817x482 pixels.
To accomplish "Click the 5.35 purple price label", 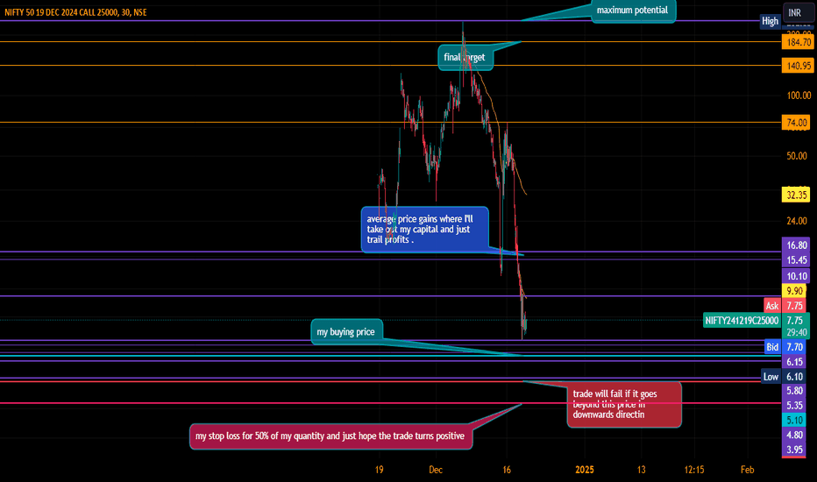I will 795,406.
